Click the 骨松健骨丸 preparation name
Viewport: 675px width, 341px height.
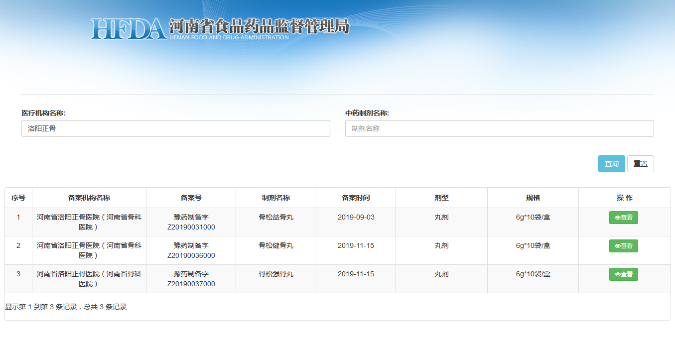point(276,245)
